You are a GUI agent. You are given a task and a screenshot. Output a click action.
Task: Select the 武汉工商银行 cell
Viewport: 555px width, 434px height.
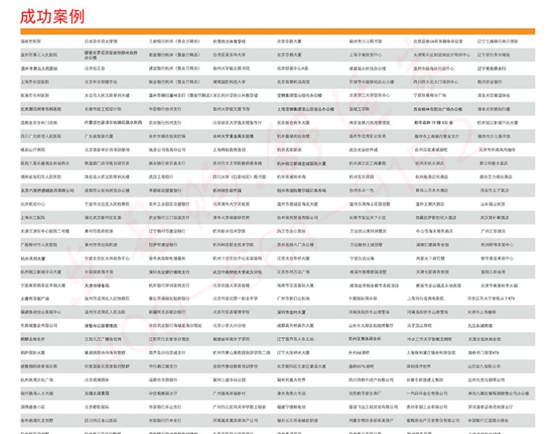(x=161, y=176)
